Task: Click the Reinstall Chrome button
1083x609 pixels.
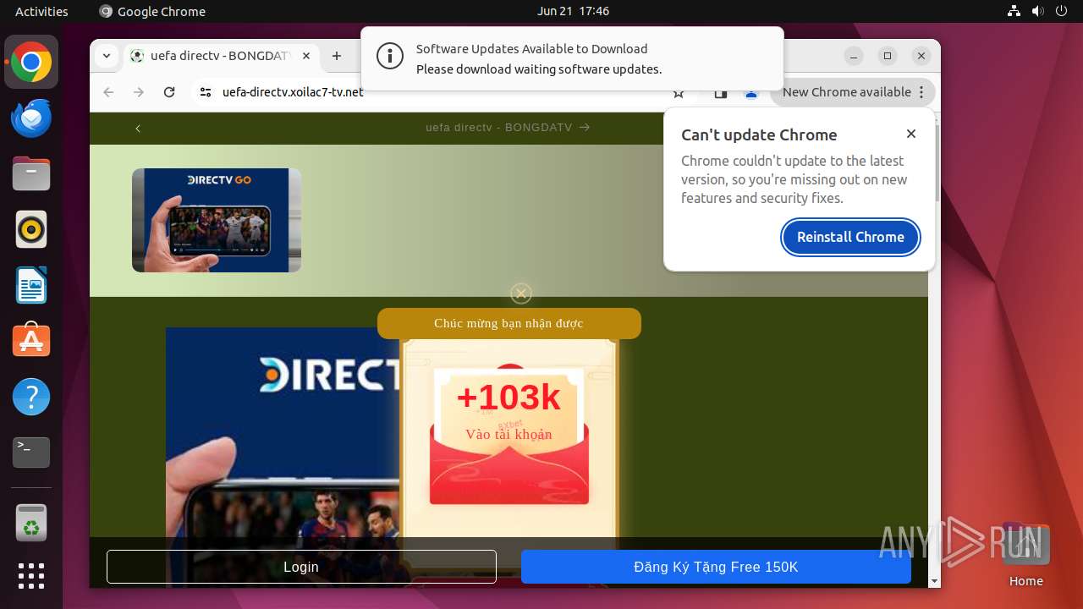Action: [850, 237]
